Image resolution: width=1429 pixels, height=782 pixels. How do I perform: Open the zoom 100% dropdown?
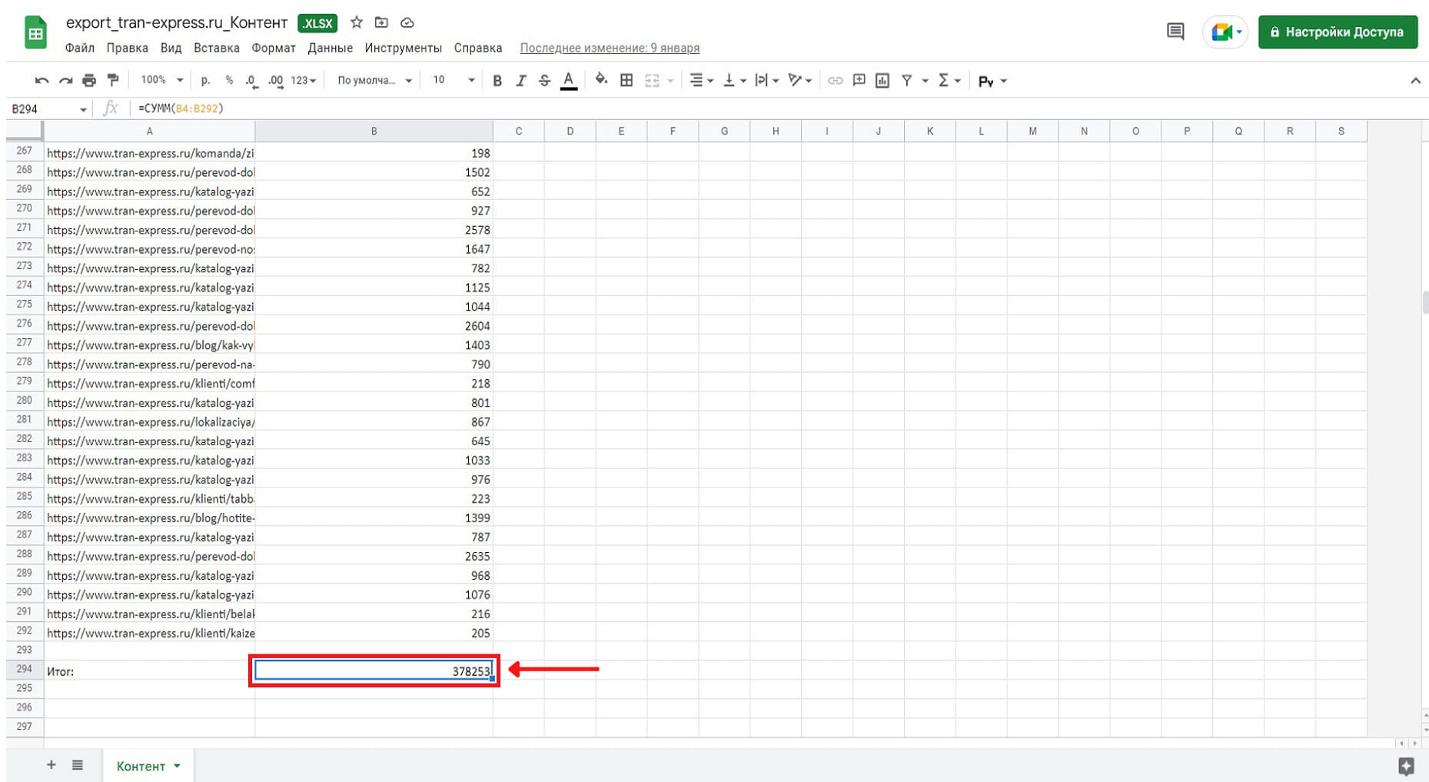[x=161, y=80]
